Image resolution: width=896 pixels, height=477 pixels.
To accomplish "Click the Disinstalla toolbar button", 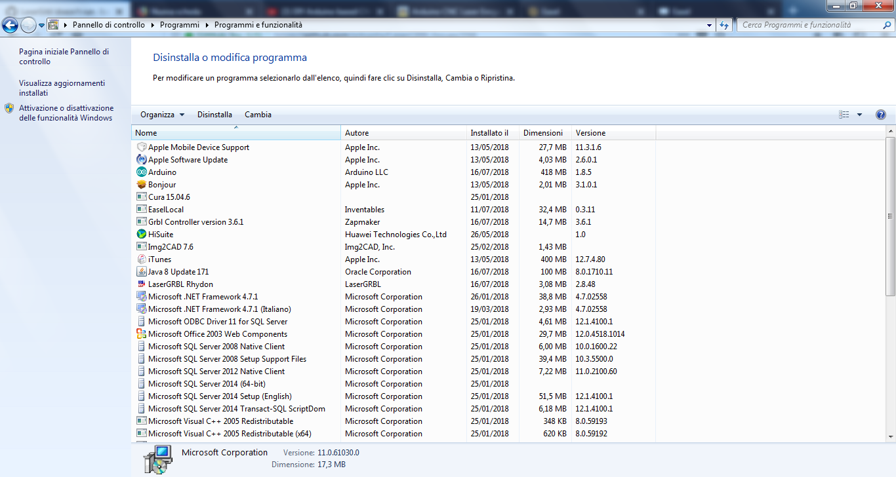I will click(214, 115).
